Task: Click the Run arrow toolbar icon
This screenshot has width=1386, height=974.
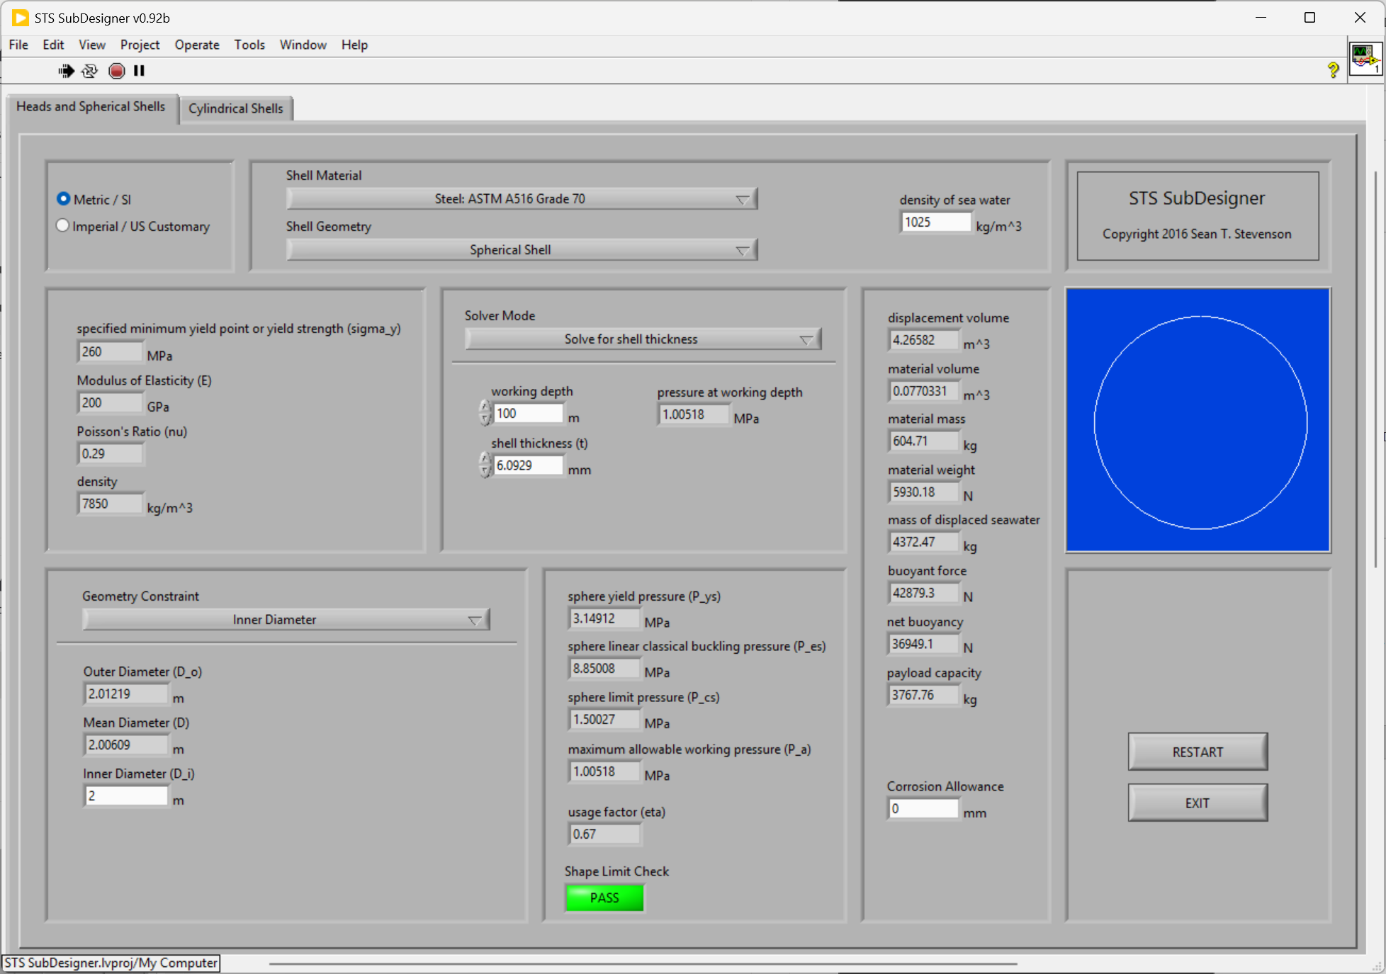Action: point(66,71)
